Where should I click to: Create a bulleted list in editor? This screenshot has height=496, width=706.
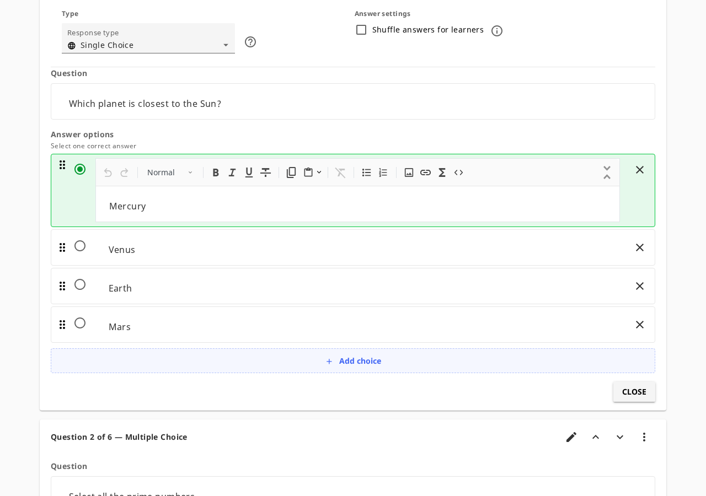click(x=366, y=172)
